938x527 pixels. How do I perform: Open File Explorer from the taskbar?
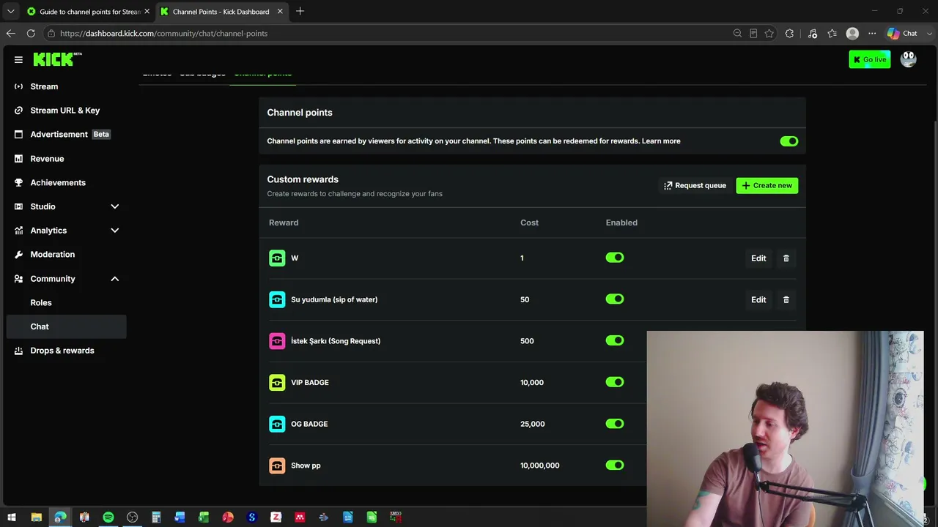pyautogui.click(x=36, y=517)
